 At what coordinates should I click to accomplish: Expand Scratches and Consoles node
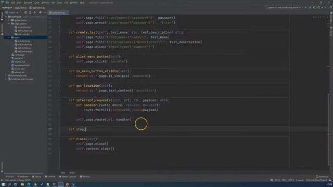[x=6, y=79]
